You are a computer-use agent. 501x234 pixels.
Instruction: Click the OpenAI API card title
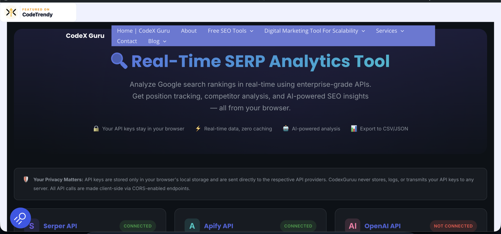(382, 226)
